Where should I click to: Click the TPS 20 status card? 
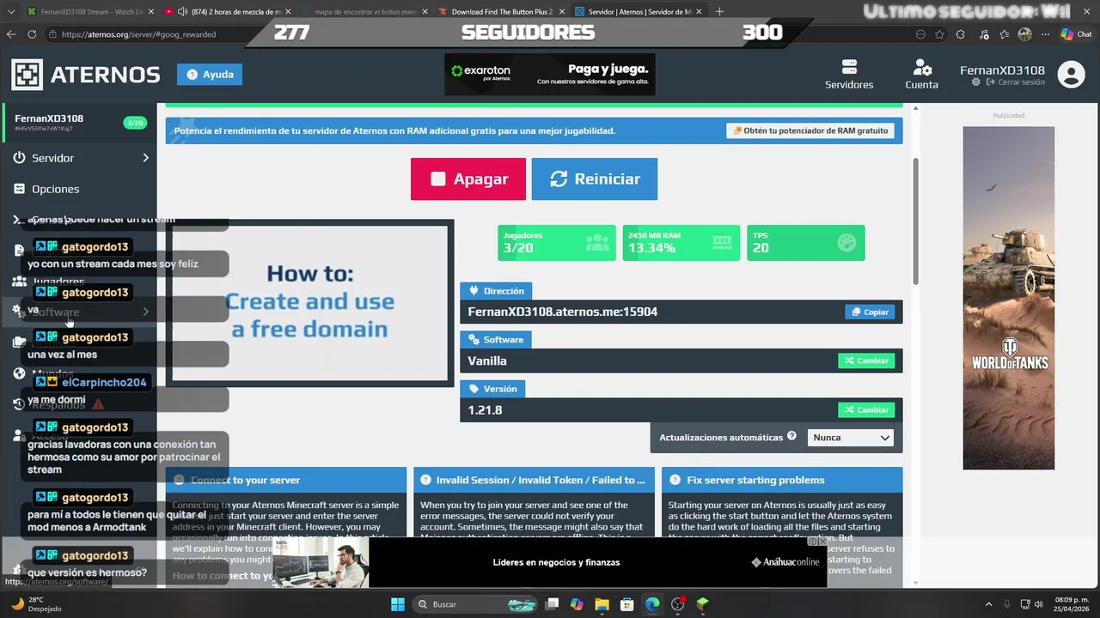[806, 243]
